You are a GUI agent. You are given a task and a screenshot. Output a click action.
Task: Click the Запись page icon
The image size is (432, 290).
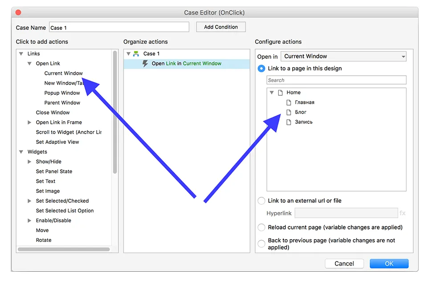click(x=289, y=122)
